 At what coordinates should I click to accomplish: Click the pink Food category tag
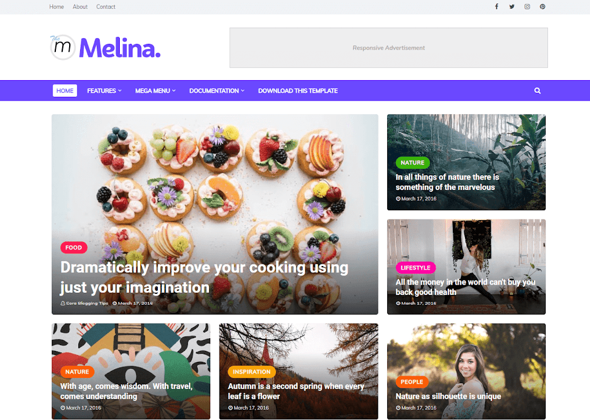click(x=74, y=247)
